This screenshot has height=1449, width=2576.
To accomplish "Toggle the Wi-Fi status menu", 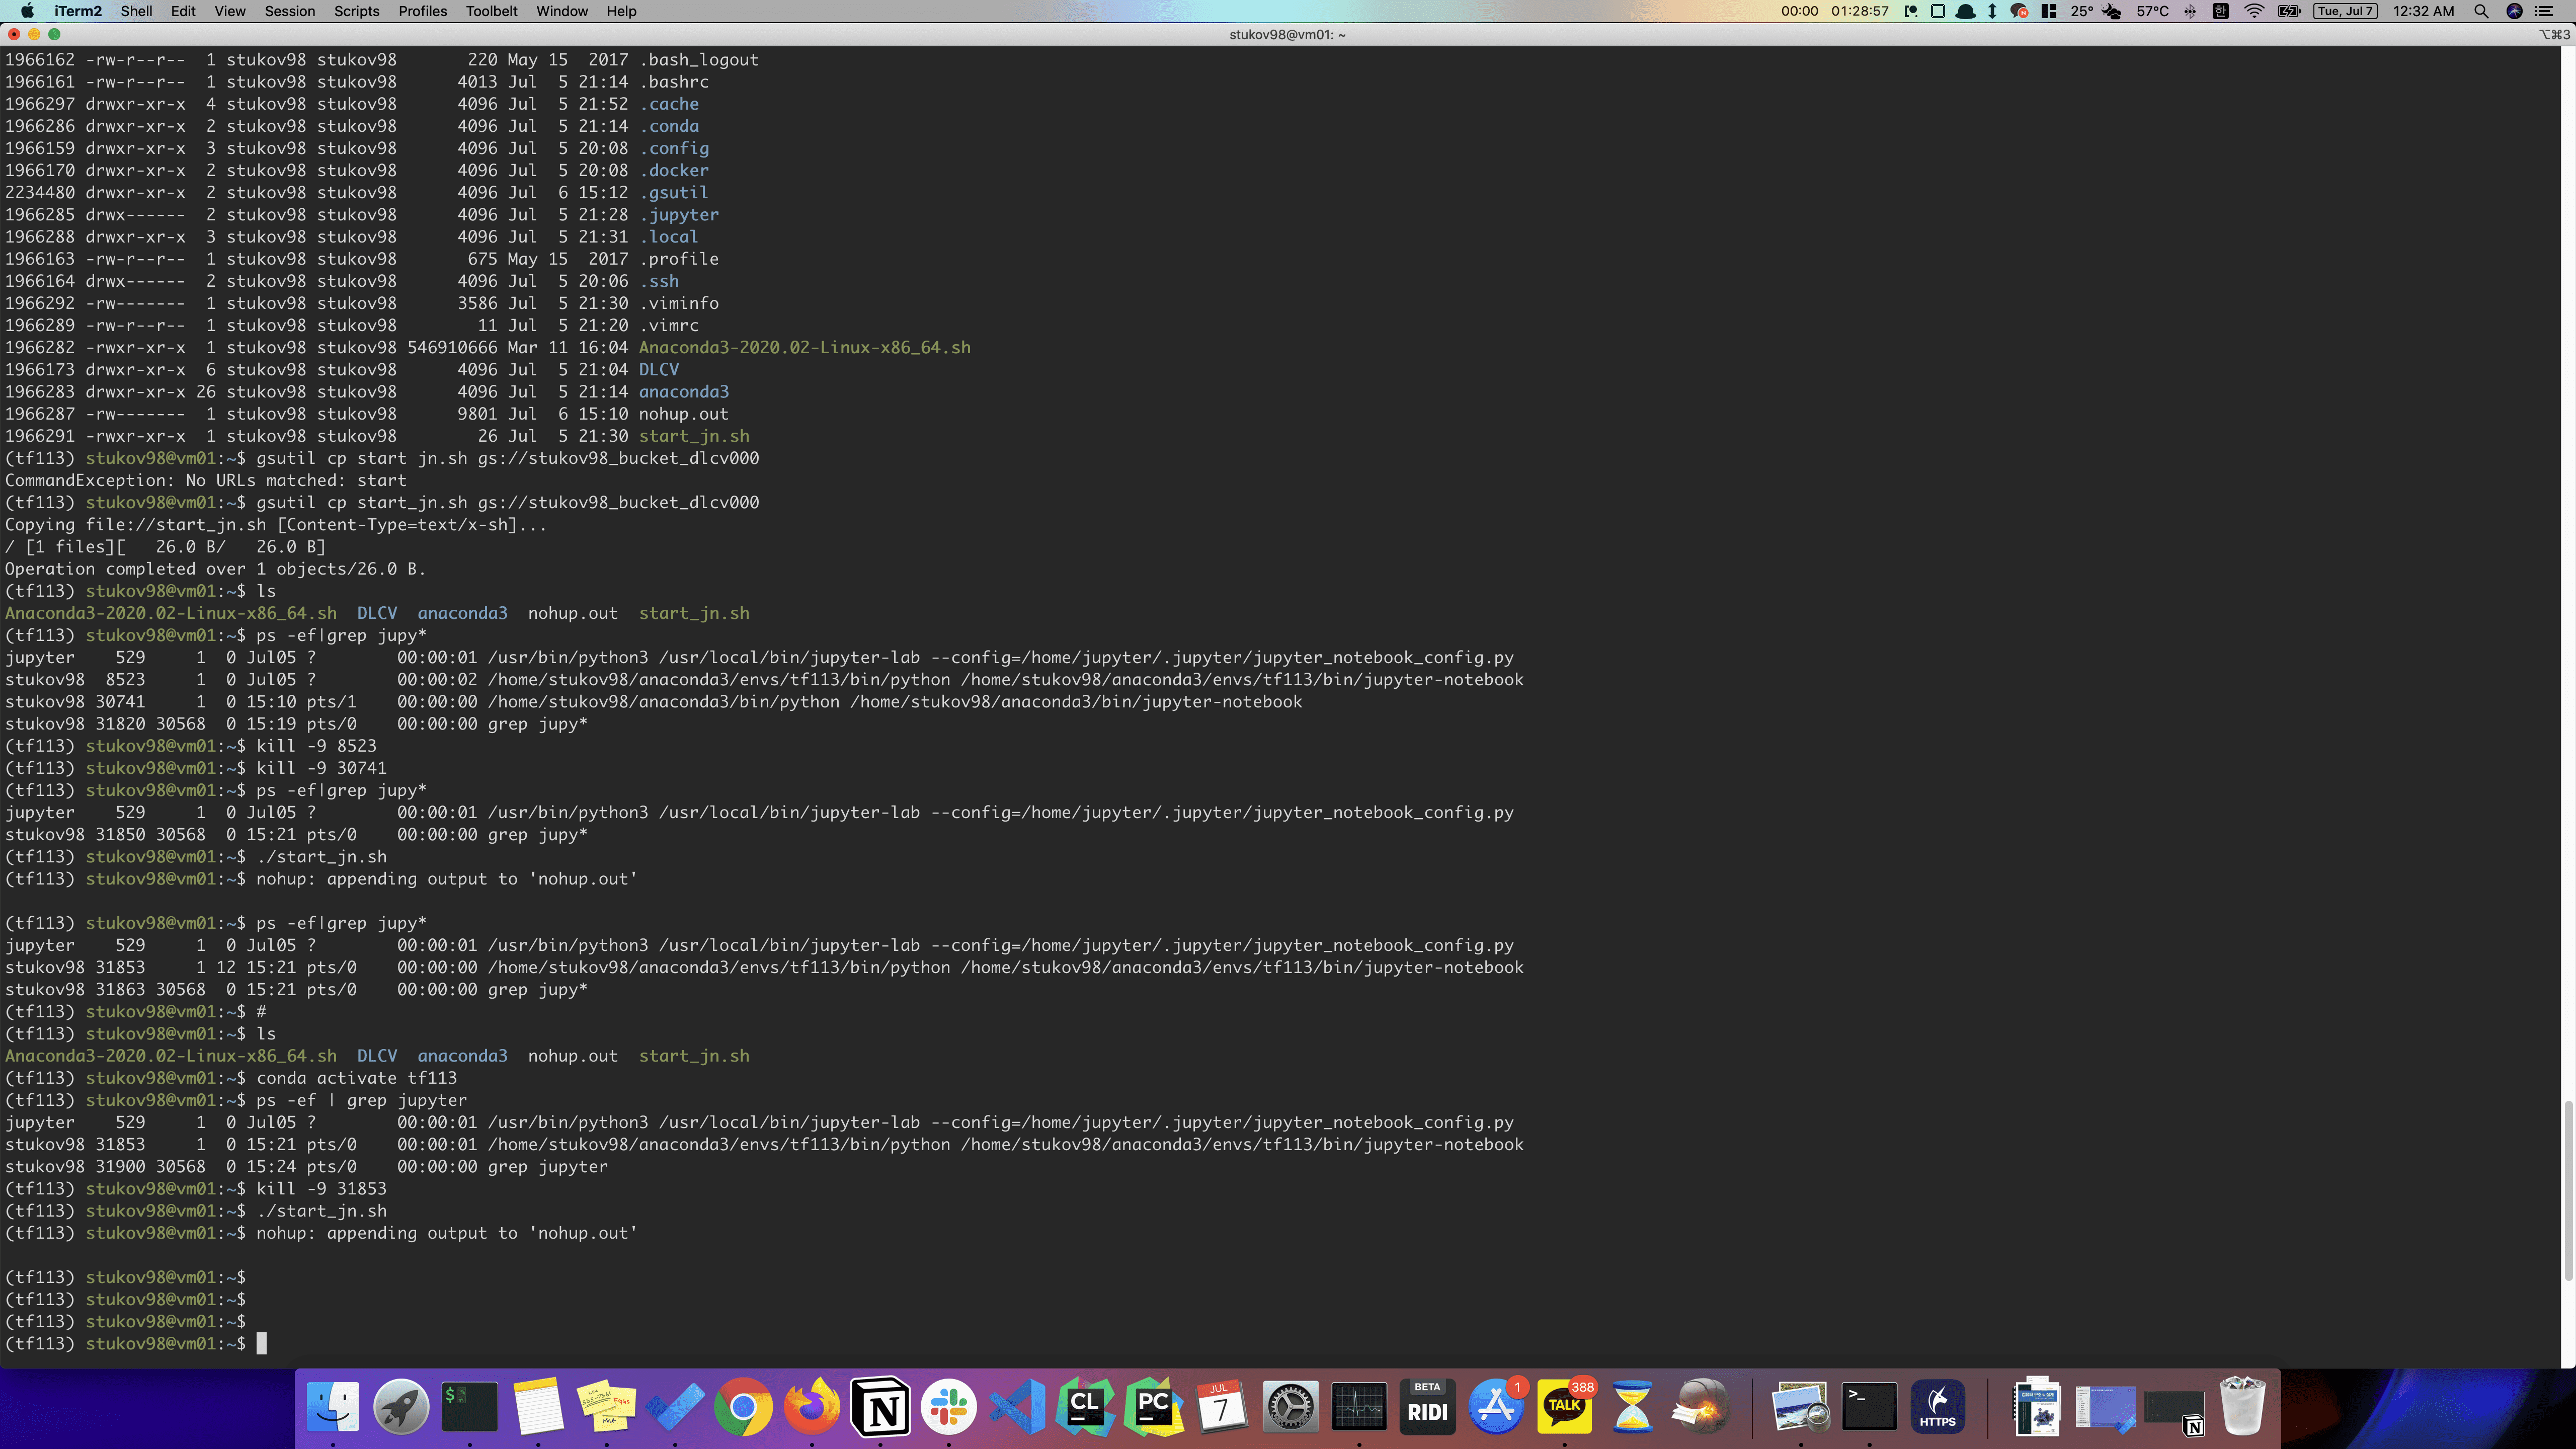I will (2254, 11).
